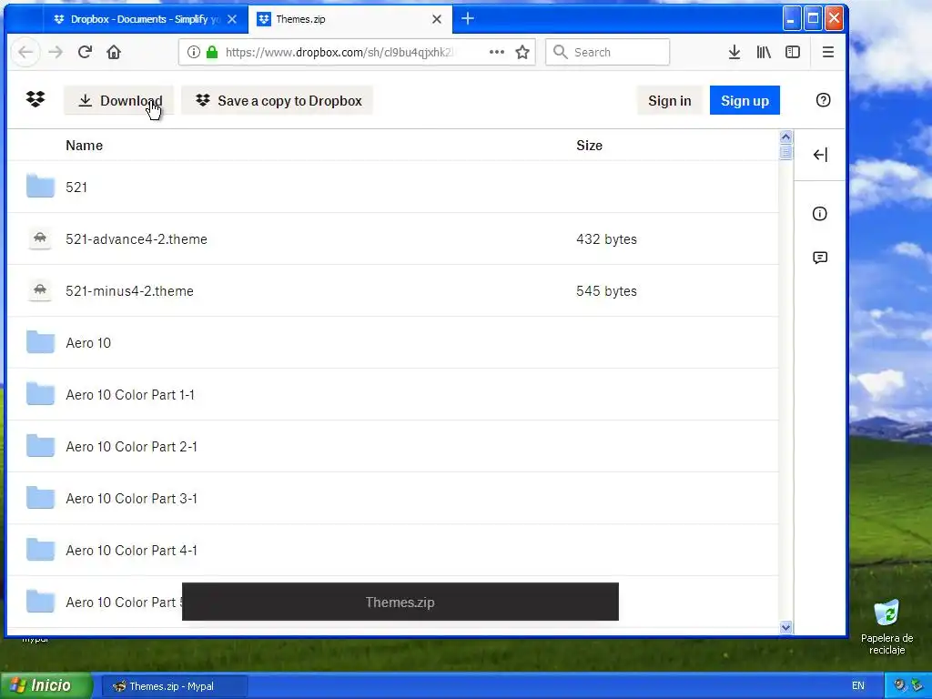This screenshot has width=932, height=699.
Task: Click the 521-minus4-2.theme file icon
Action: click(x=40, y=290)
